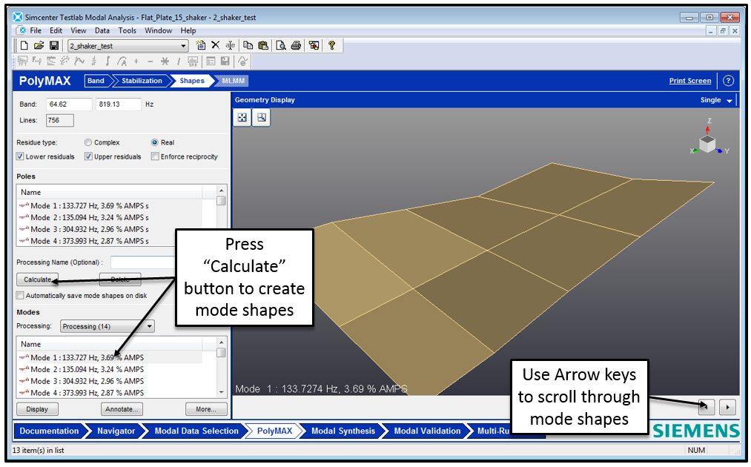The width and height of the screenshot is (751, 467).
Task: Open a project with the folder icon
Action: pyautogui.click(x=39, y=45)
